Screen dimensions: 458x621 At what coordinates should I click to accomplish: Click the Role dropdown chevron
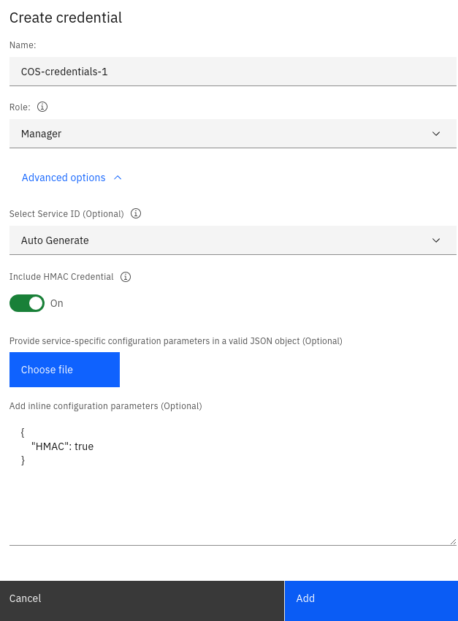point(436,134)
